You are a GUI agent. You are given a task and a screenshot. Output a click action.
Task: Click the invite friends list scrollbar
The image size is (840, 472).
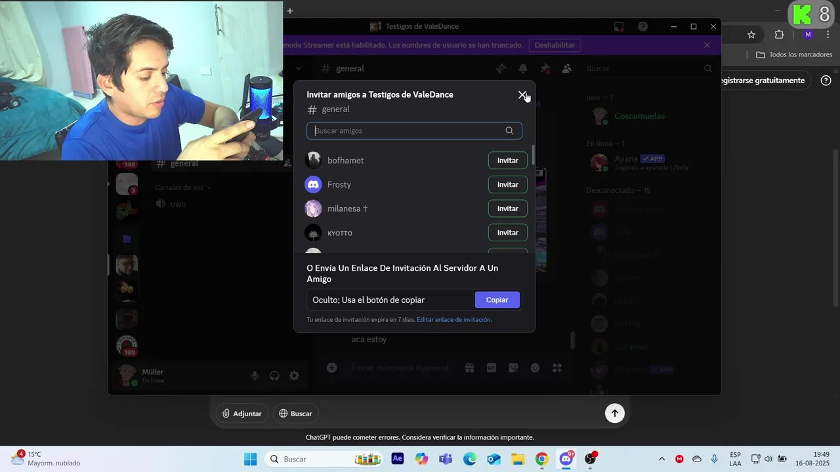pyautogui.click(x=533, y=155)
